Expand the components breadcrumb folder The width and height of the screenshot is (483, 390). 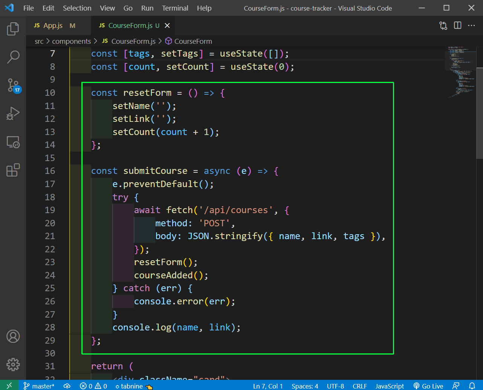coord(71,41)
